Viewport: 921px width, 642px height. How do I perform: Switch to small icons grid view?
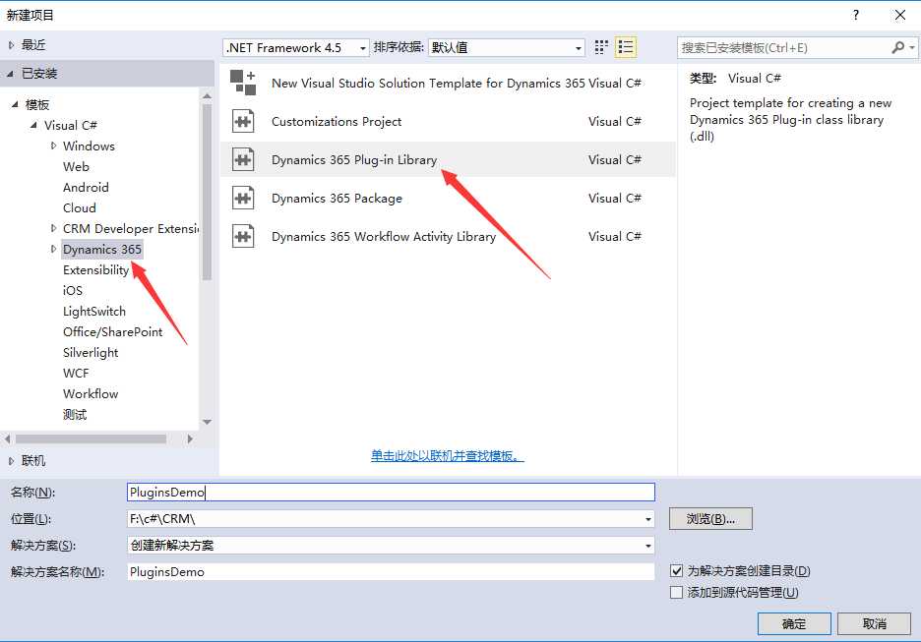[x=601, y=47]
